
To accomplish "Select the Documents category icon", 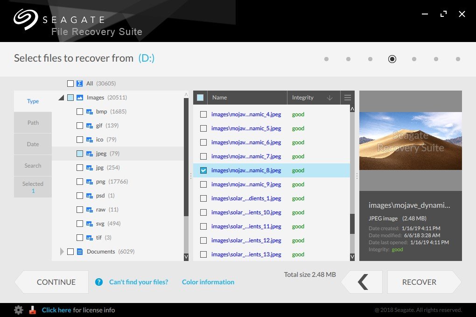I will coord(79,252).
